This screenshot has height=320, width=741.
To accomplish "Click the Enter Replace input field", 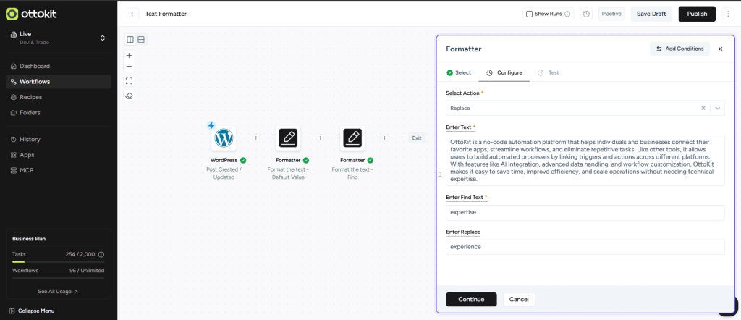I will tap(585, 247).
